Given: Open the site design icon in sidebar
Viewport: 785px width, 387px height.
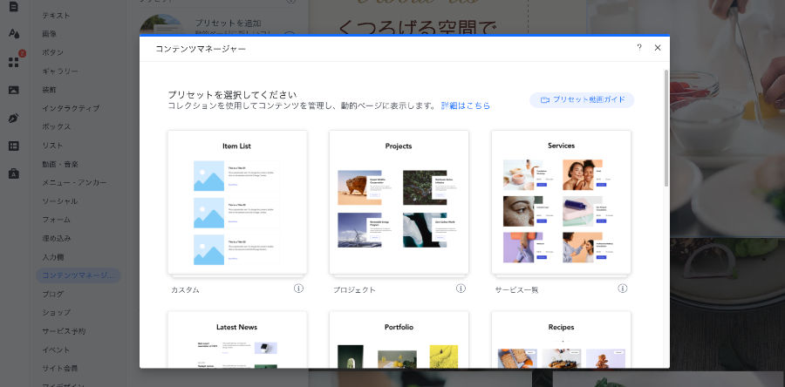Looking at the screenshot, I should [13, 33].
